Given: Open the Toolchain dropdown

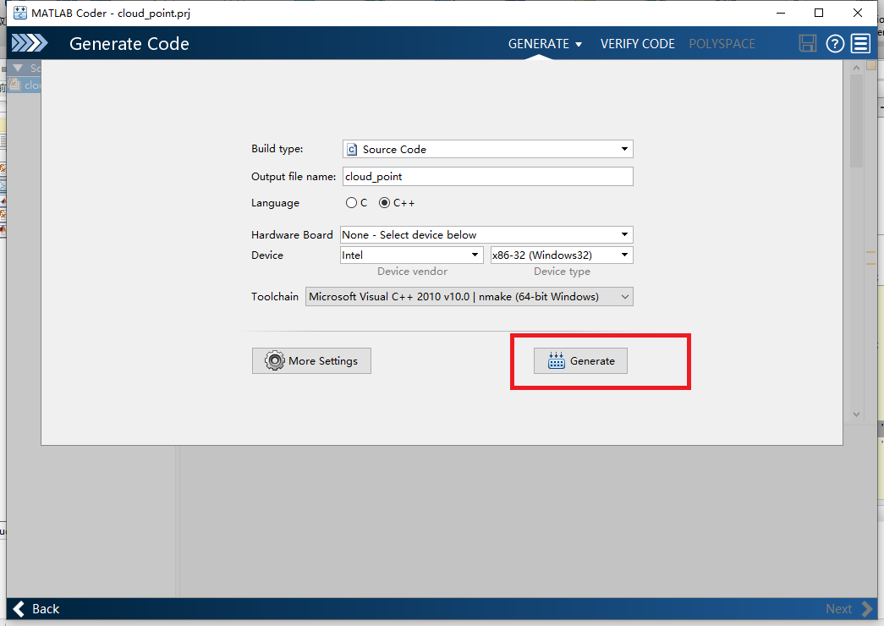Looking at the screenshot, I should [469, 297].
